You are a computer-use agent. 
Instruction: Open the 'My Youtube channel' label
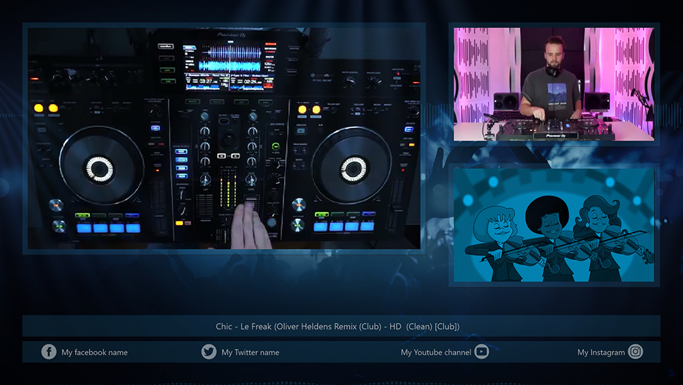click(436, 352)
